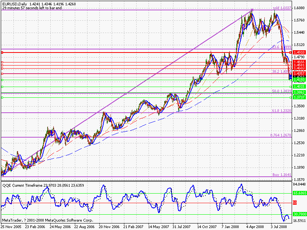Click the 21 Feb 2007 date label
307x230 pixels.
point(133,227)
